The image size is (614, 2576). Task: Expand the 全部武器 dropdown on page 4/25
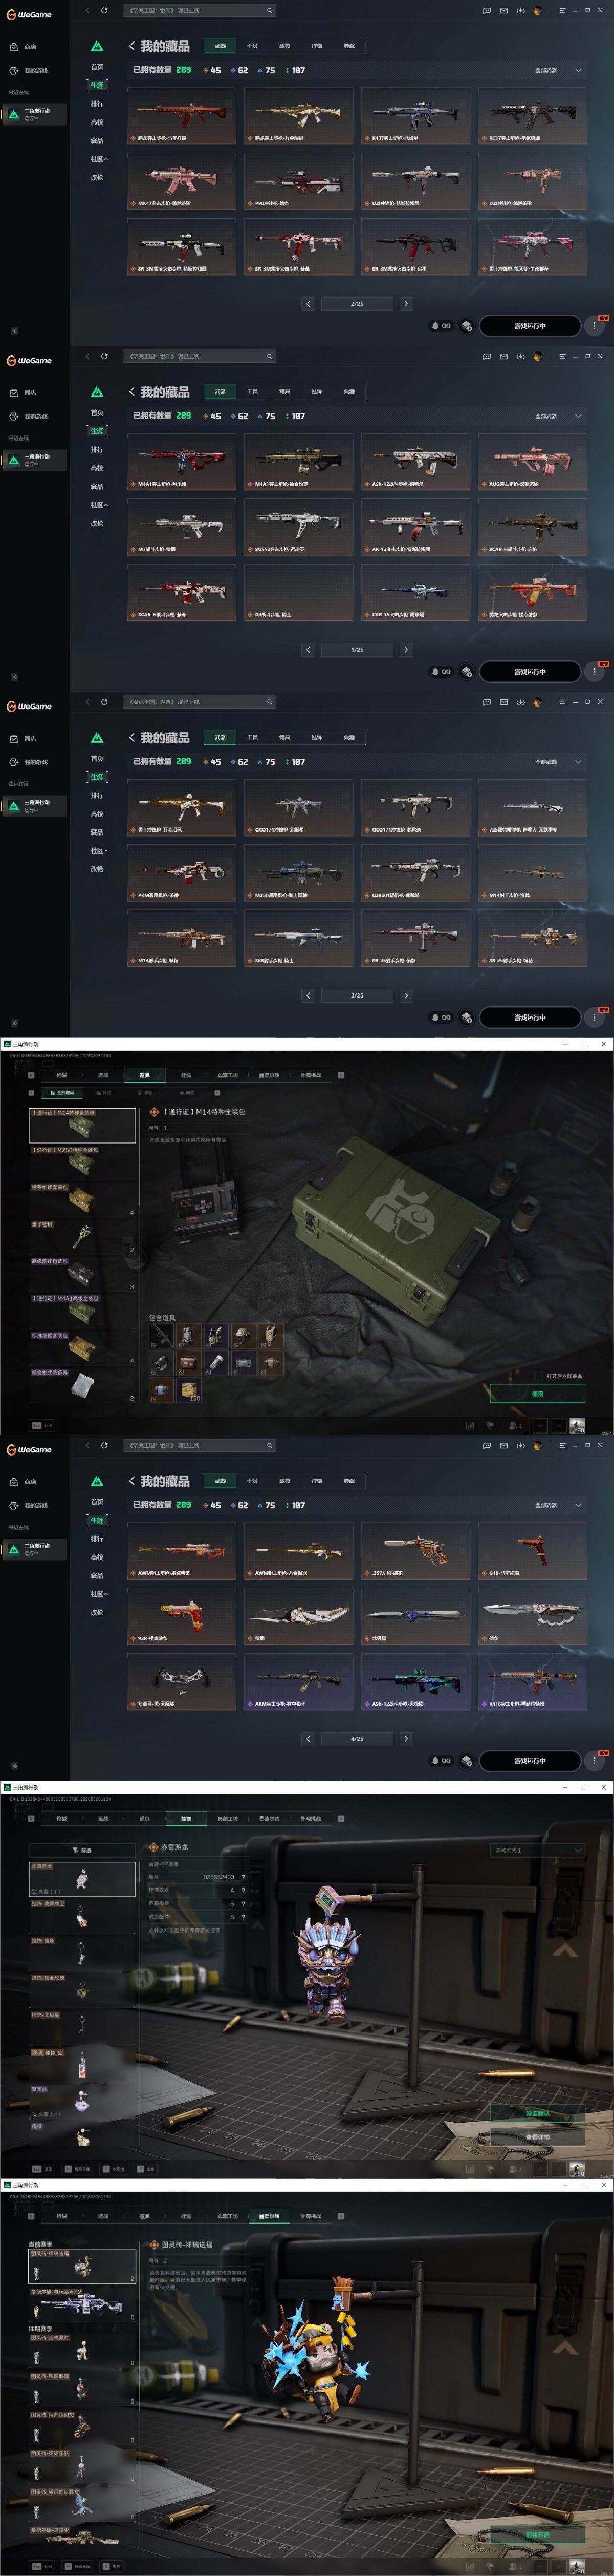[x=558, y=1505]
